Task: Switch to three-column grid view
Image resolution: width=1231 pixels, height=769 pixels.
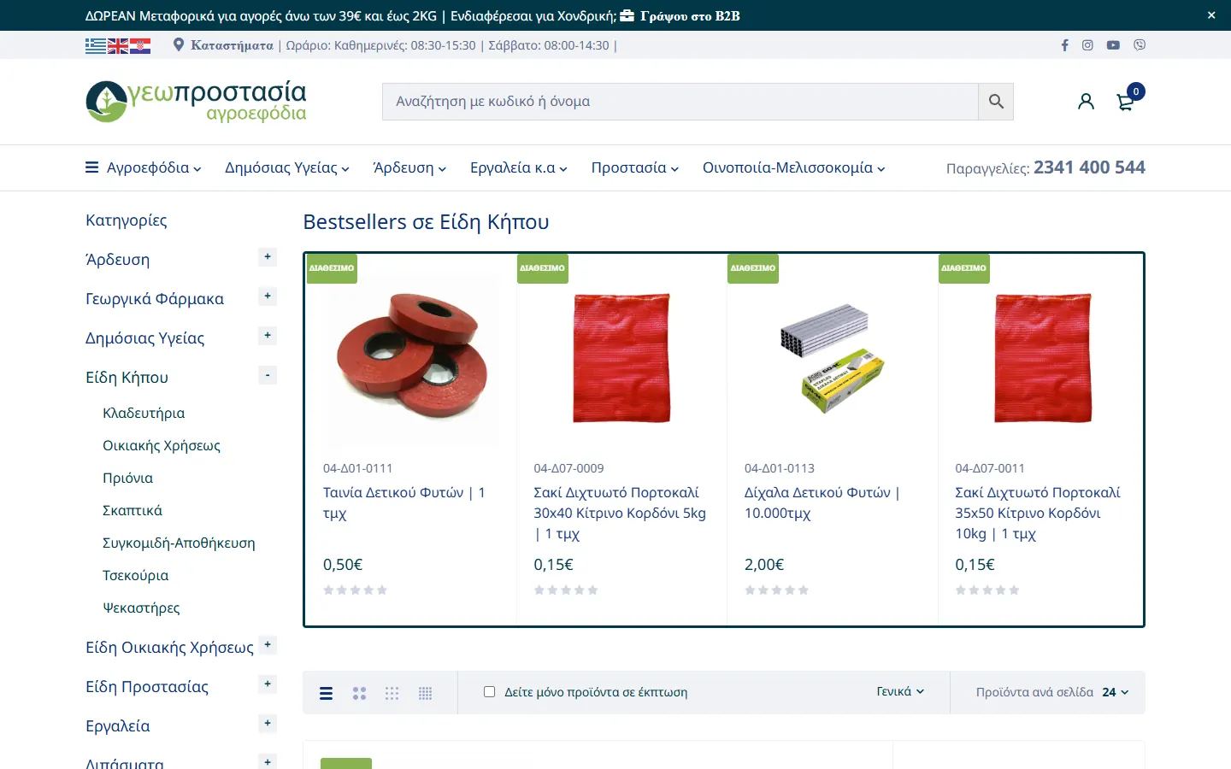Action: [x=392, y=693]
